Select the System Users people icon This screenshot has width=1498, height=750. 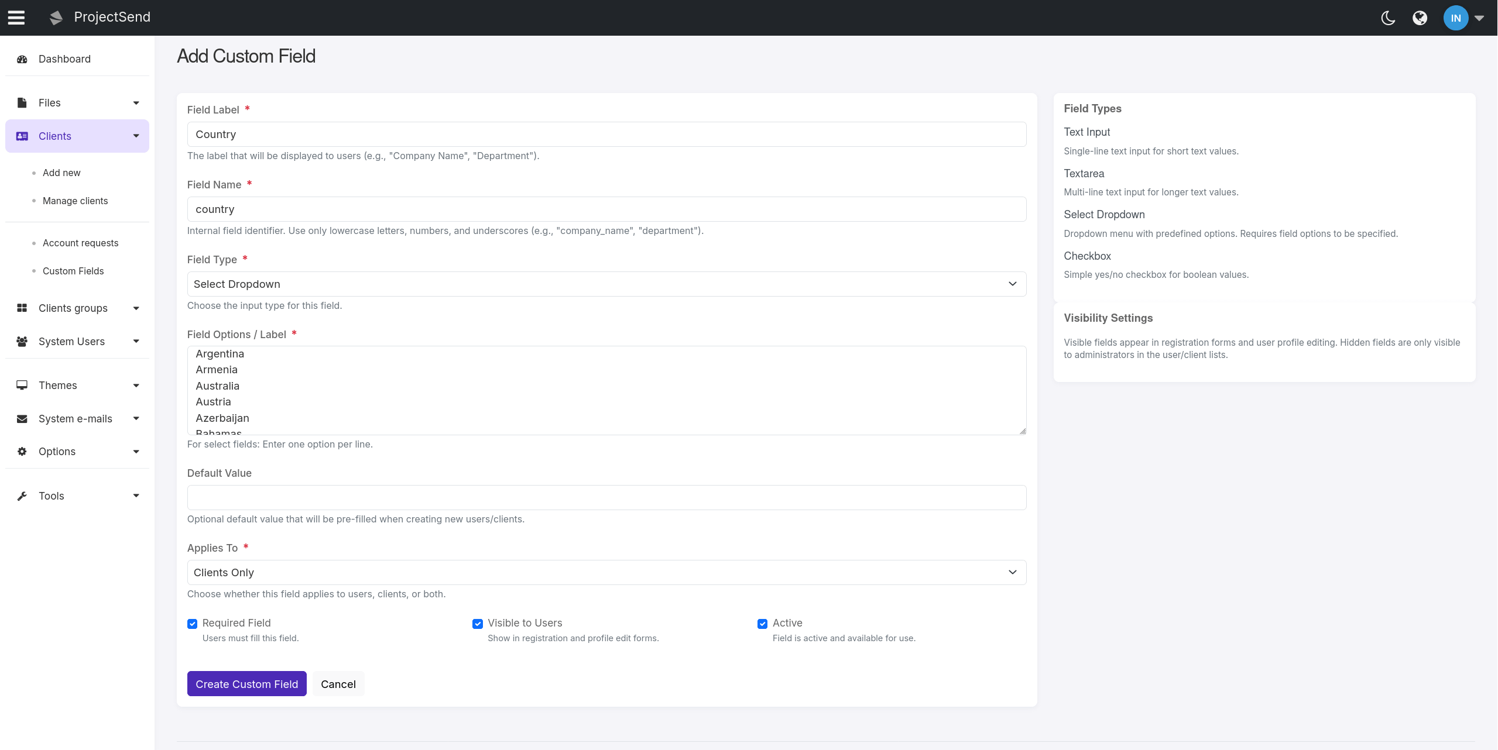click(x=22, y=341)
